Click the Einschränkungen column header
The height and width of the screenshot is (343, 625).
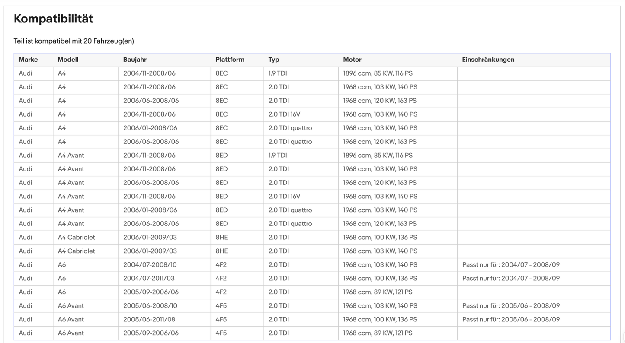(488, 60)
